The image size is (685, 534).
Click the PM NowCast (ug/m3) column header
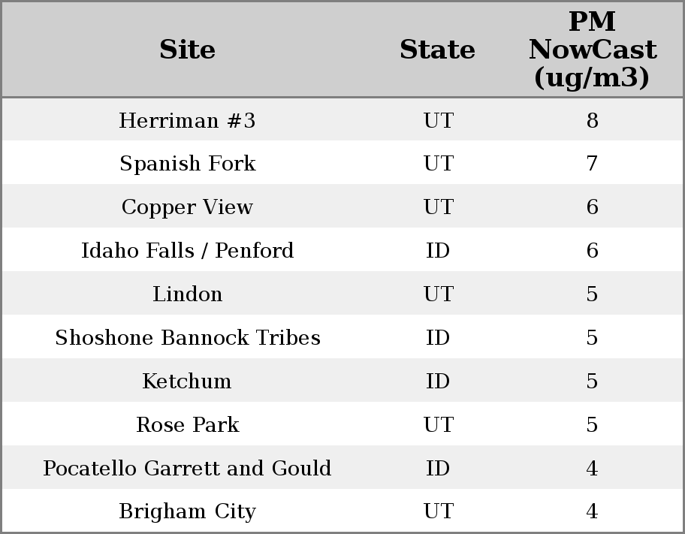pyautogui.click(x=592, y=50)
